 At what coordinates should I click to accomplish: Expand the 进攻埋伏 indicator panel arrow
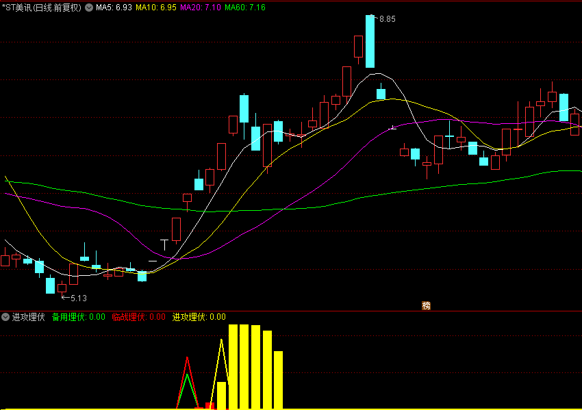click(5, 317)
